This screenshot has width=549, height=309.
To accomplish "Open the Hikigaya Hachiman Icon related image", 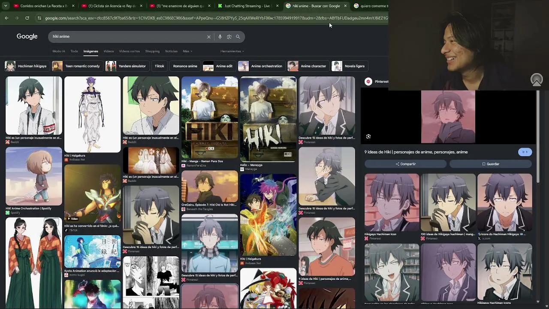I will click(392, 202).
